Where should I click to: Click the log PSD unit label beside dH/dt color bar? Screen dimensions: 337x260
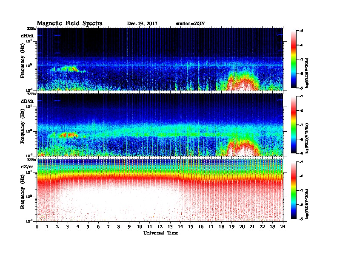[307, 72]
